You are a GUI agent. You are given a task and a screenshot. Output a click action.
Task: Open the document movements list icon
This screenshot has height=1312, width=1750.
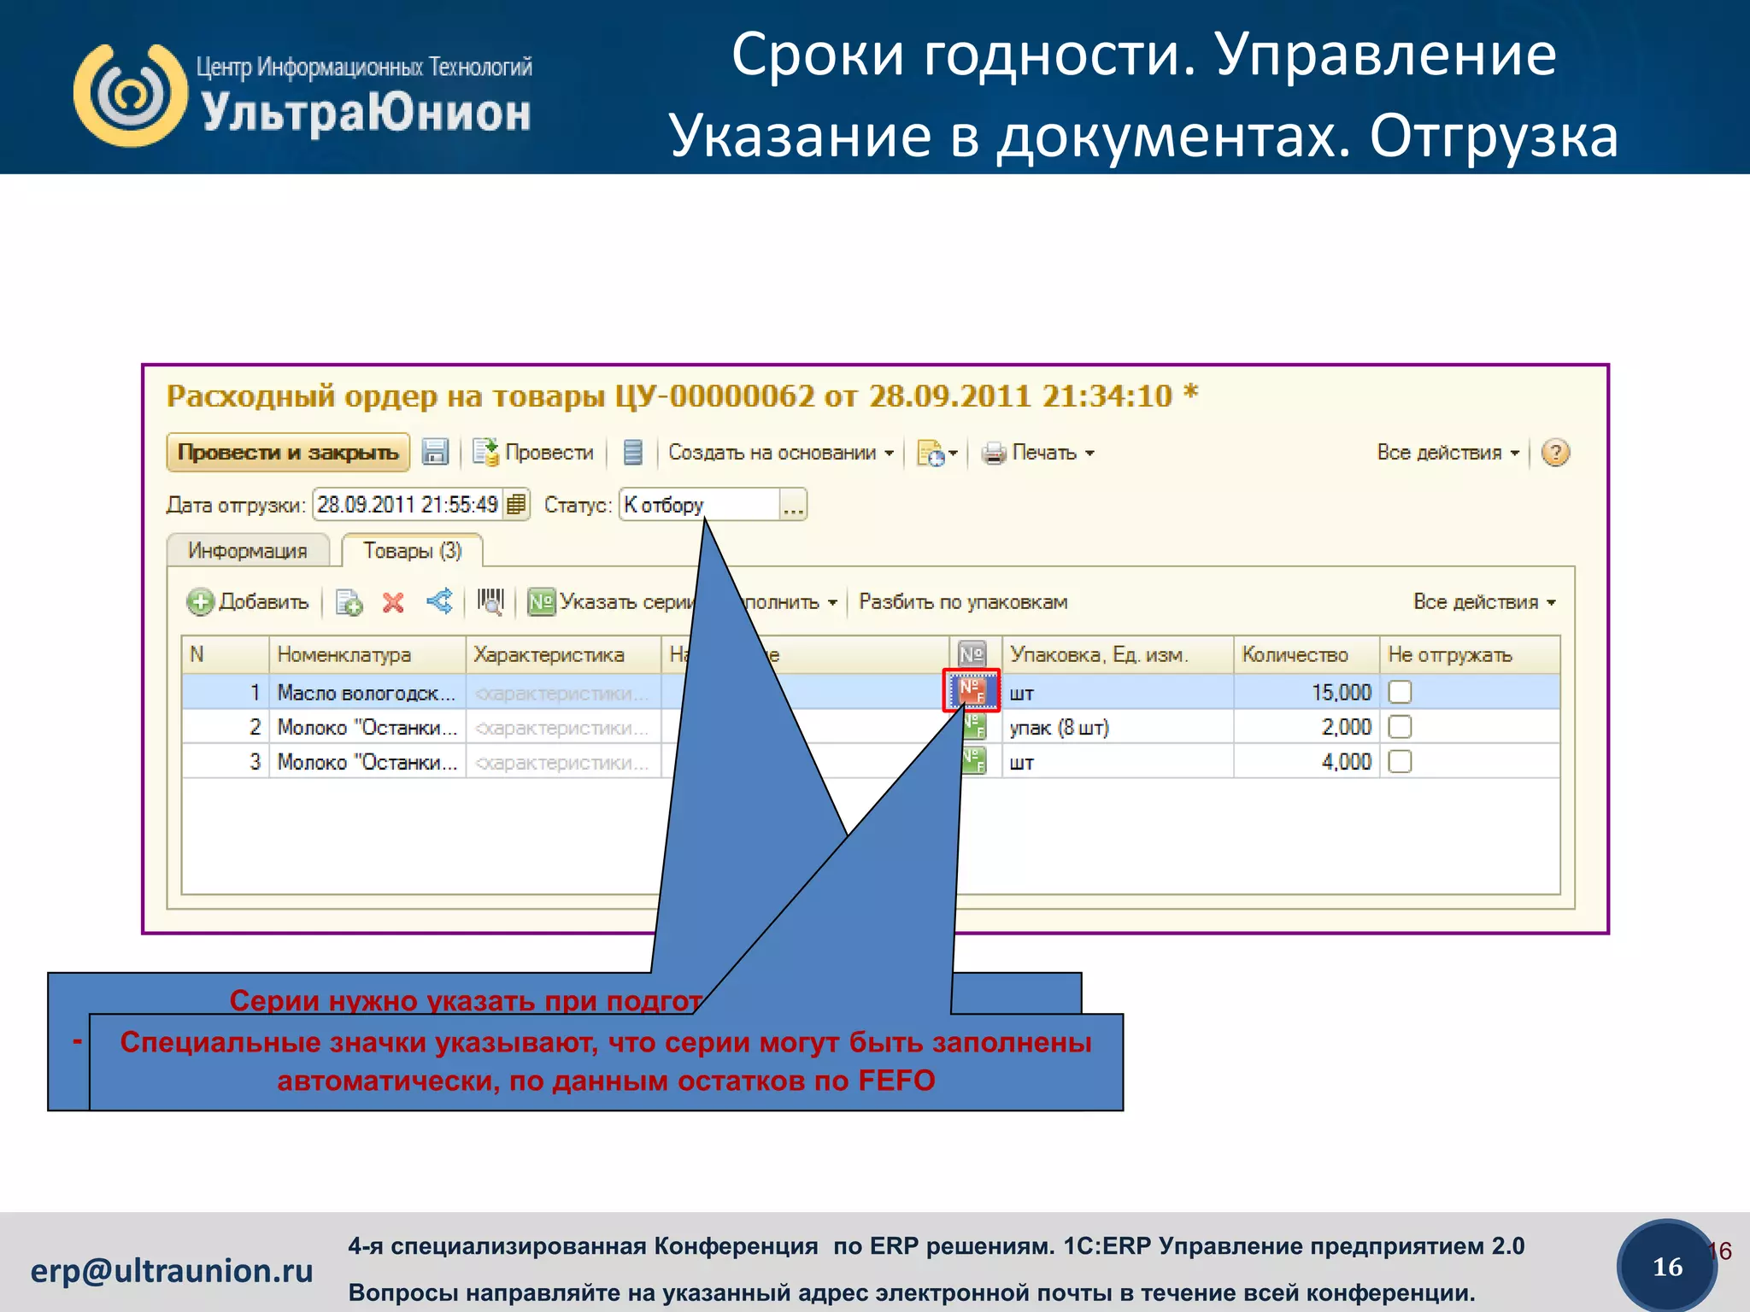point(633,452)
